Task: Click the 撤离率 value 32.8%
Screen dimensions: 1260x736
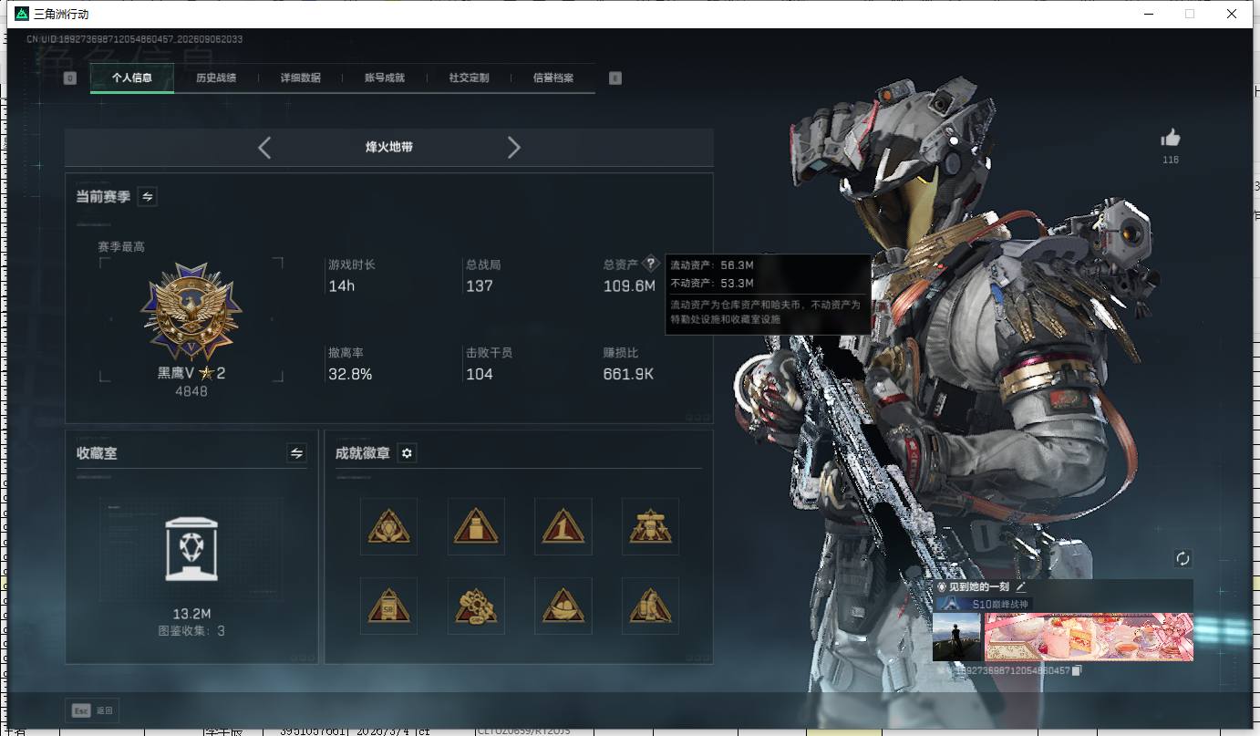Action: pyautogui.click(x=350, y=374)
